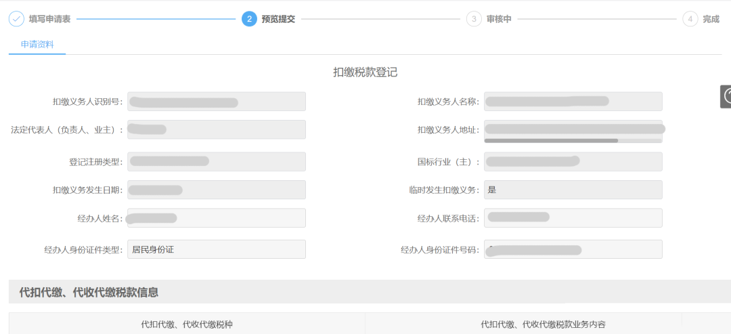Click the 审核中 step label
Screen dimensions: 731x334
click(x=499, y=19)
